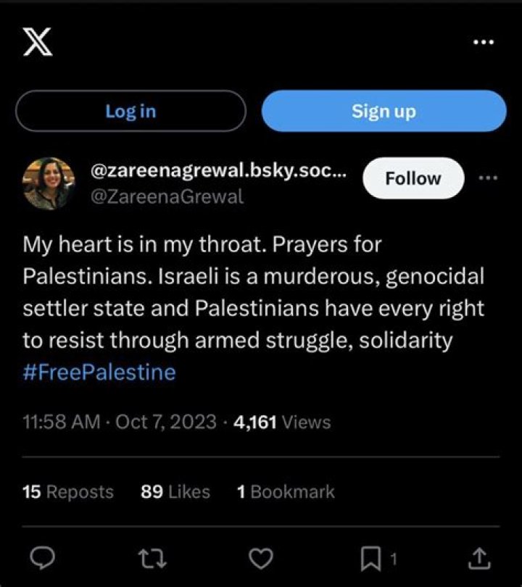
Task: Toggle follow state with the Follow button
Action: [x=413, y=178]
